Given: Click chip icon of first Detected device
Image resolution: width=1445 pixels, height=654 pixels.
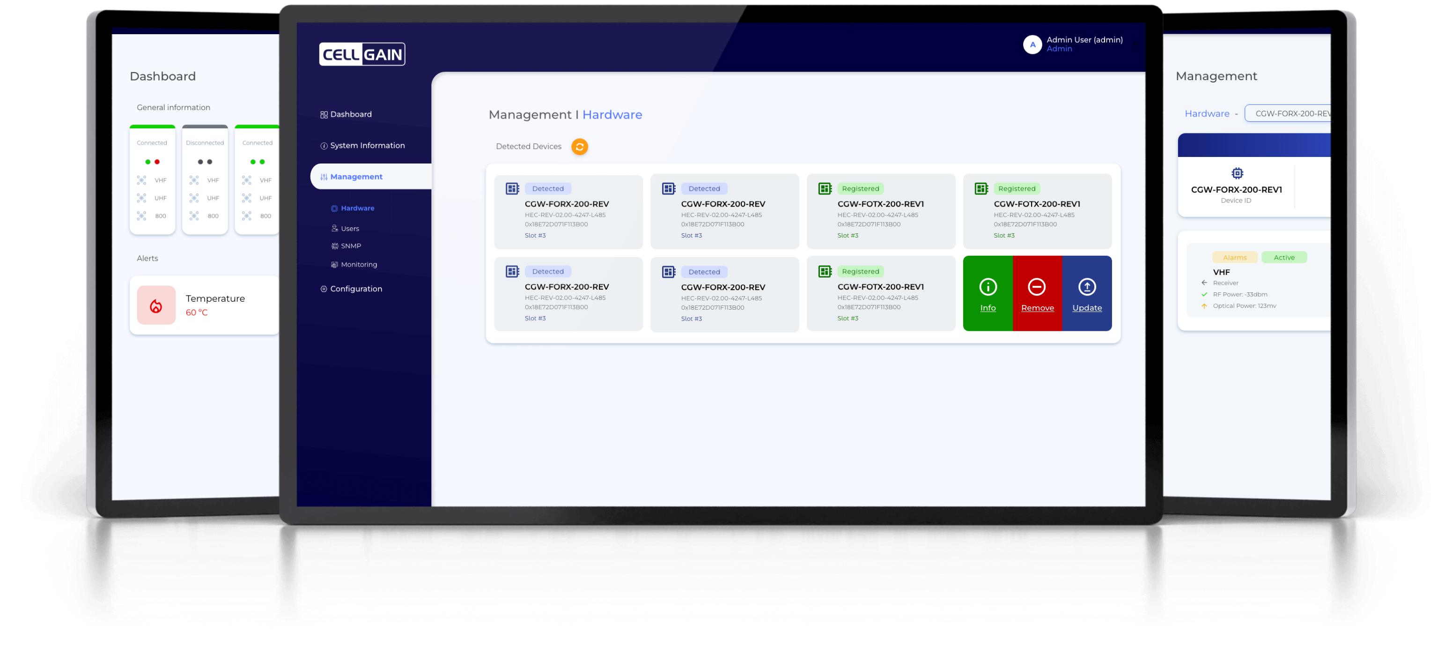Looking at the screenshot, I should [x=512, y=189].
